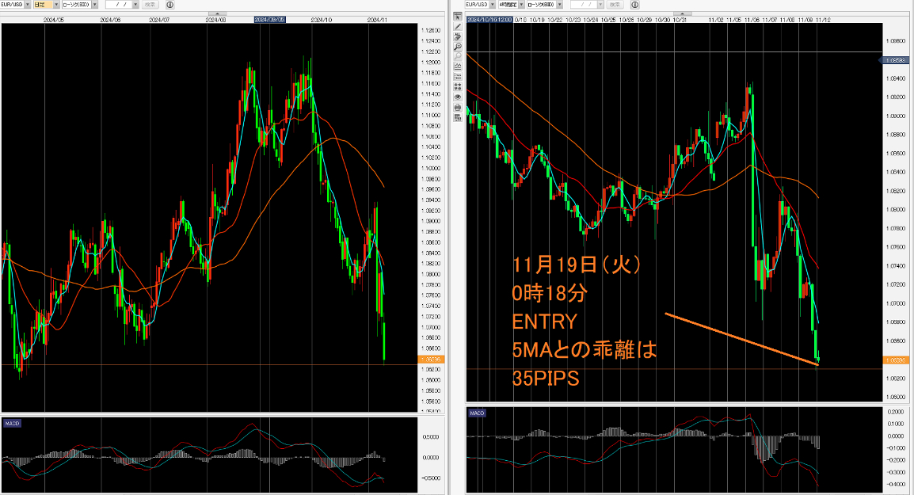Open the star symbols settings icon
The image size is (914, 495).
pos(458,86)
